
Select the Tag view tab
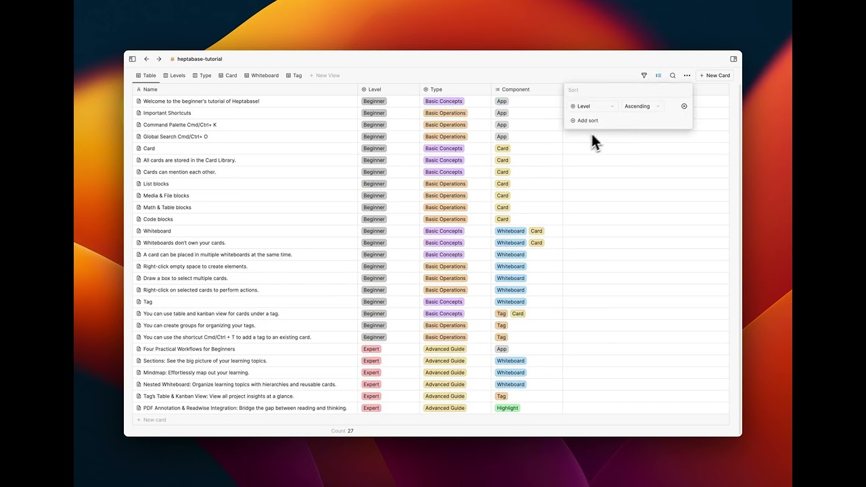click(x=294, y=76)
